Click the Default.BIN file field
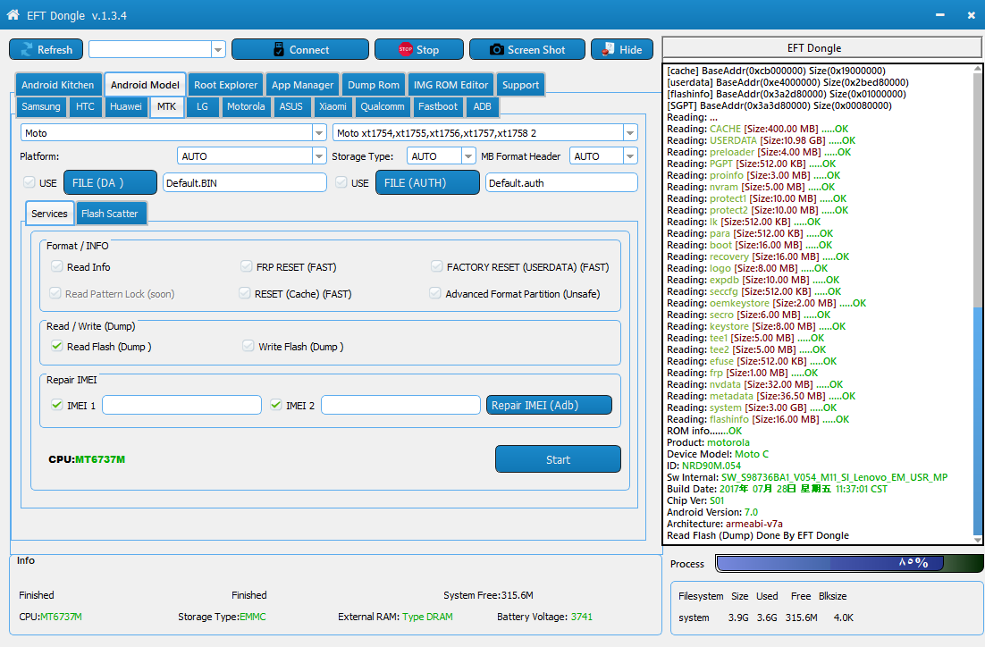This screenshot has height=647, width=985. (x=244, y=183)
